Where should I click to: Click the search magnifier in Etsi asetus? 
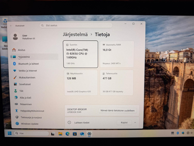click(42, 25)
